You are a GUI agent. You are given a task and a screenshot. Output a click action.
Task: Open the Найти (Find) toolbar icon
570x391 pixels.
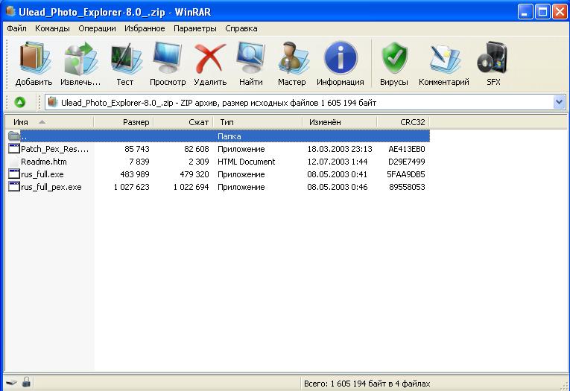pyautogui.click(x=251, y=58)
